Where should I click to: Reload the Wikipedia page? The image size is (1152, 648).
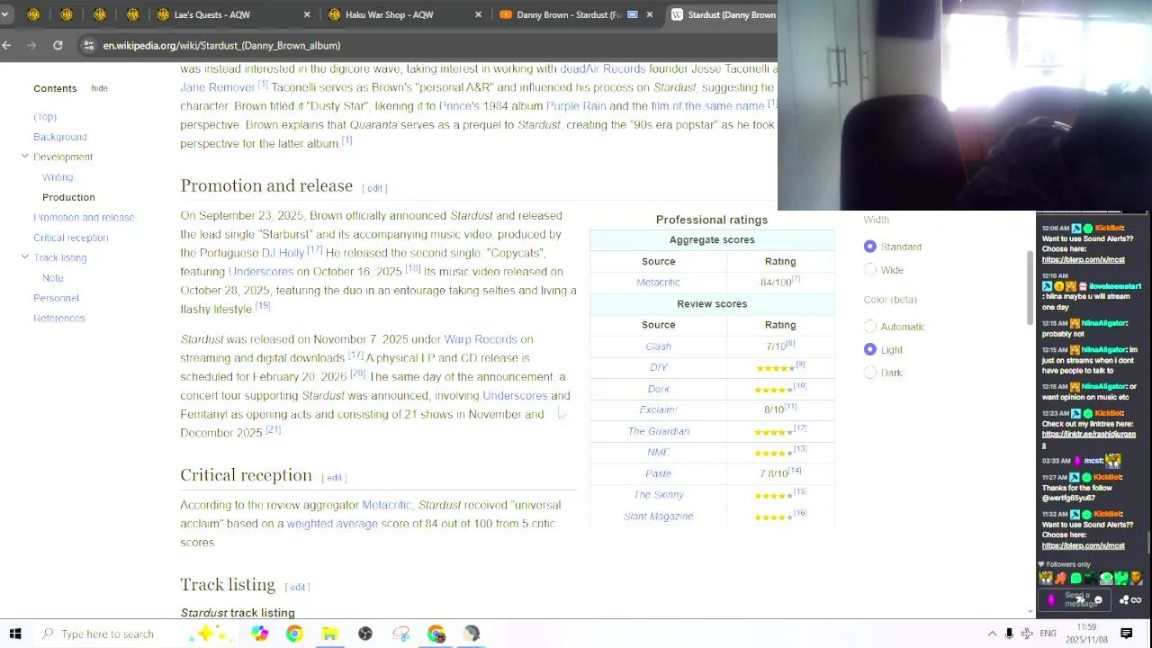tap(58, 45)
